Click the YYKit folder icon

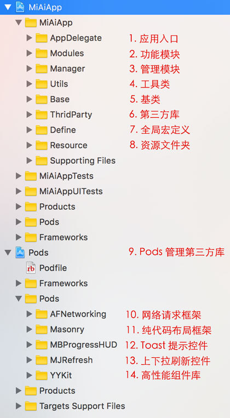point(41,375)
